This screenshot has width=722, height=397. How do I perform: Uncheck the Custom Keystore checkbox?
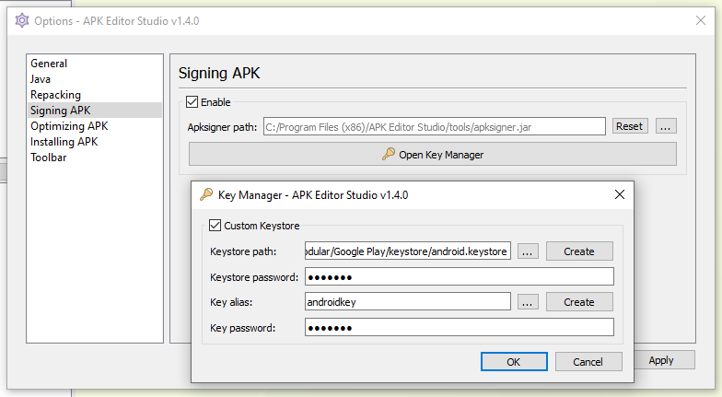pyautogui.click(x=215, y=226)
